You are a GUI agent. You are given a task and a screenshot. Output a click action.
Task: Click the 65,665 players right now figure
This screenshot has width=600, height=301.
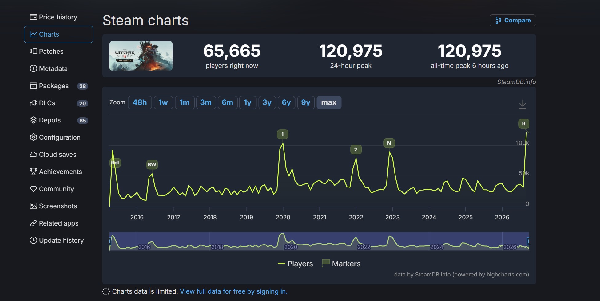[232, 51]
